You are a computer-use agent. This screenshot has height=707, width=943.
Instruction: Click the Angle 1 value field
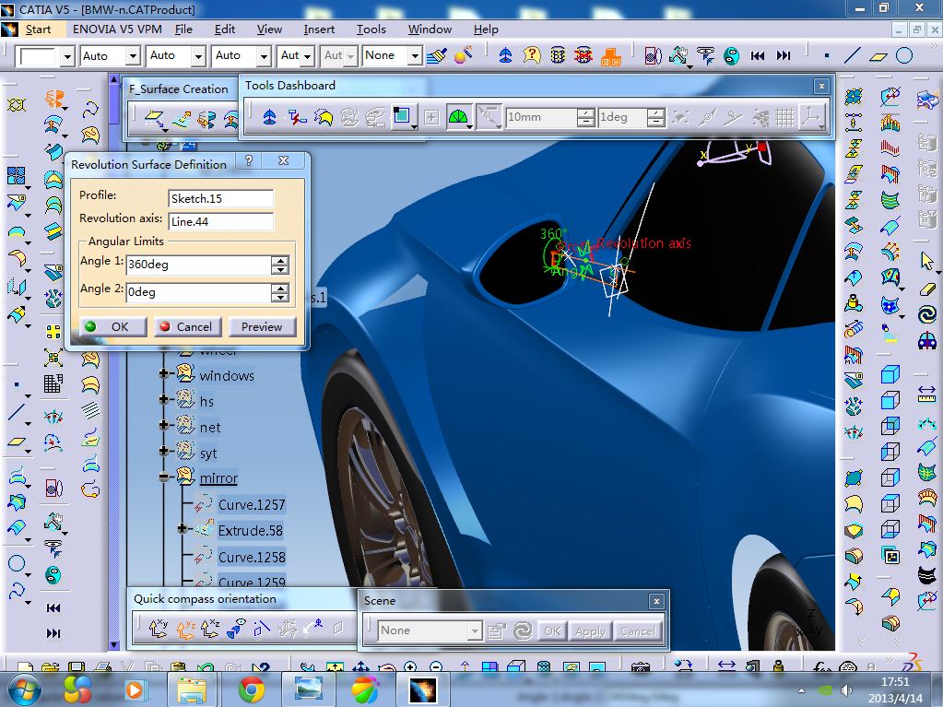click(x=198, y=265)
